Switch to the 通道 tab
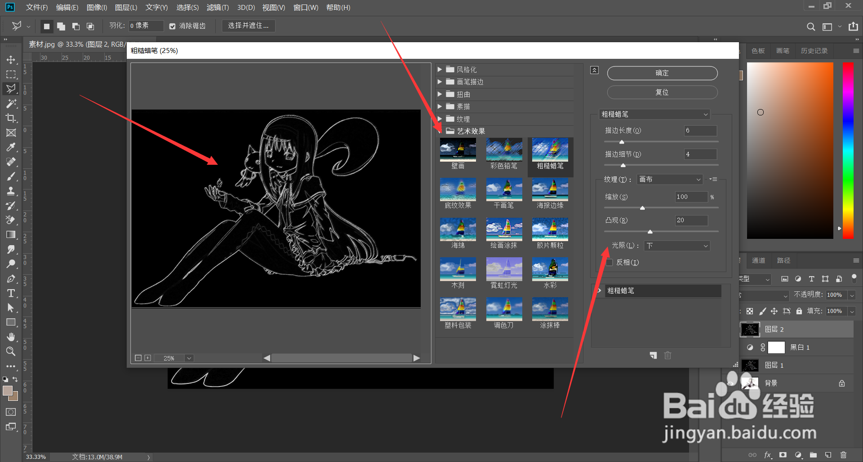Screen dimensions: 863x462 pyautogui.click(x=758, y=260)
